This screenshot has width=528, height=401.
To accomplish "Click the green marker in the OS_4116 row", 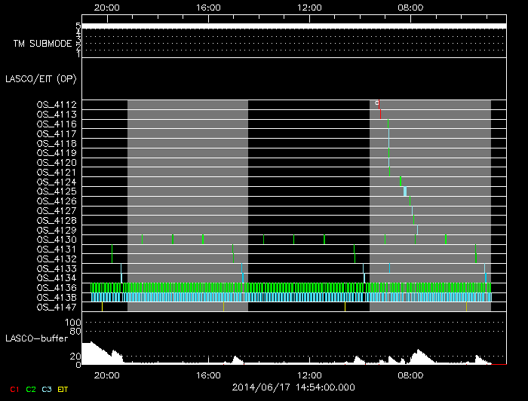I will click(388, 124).
